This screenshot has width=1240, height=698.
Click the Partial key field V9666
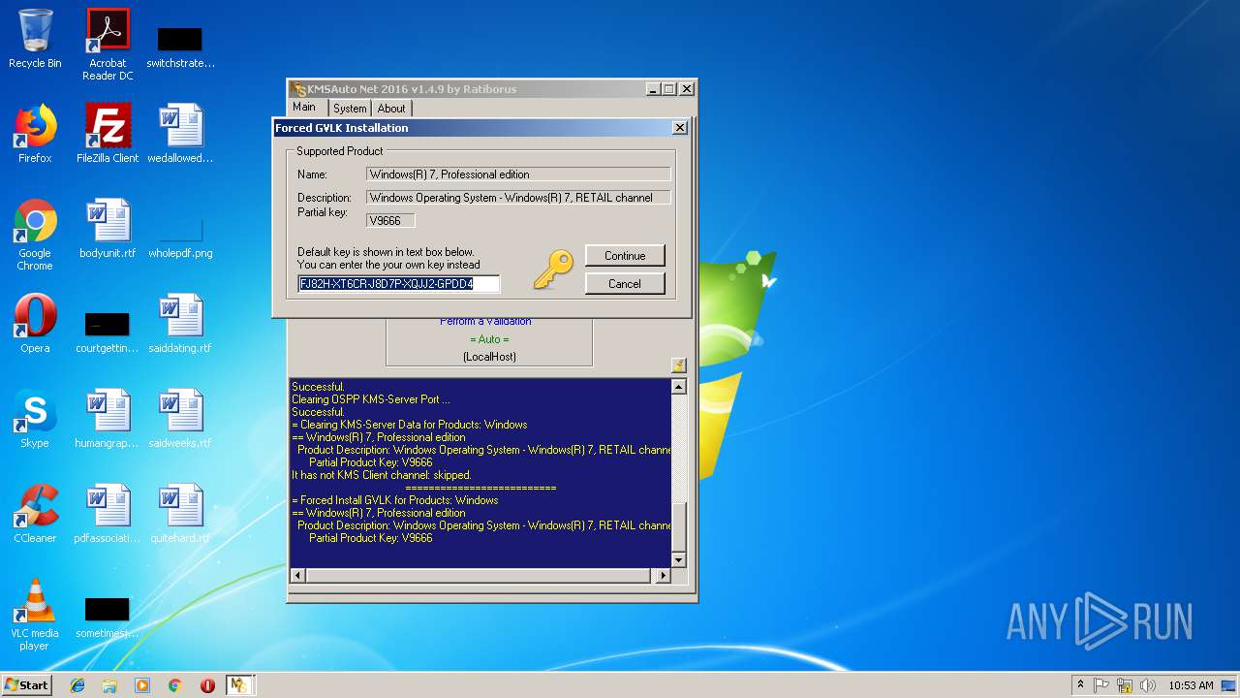tap(390, 221)
